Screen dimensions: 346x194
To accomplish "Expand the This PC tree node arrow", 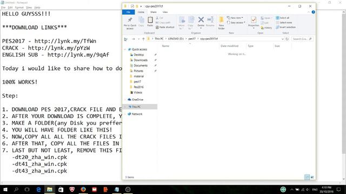I will pyautogui.click(x=125, y=107).
